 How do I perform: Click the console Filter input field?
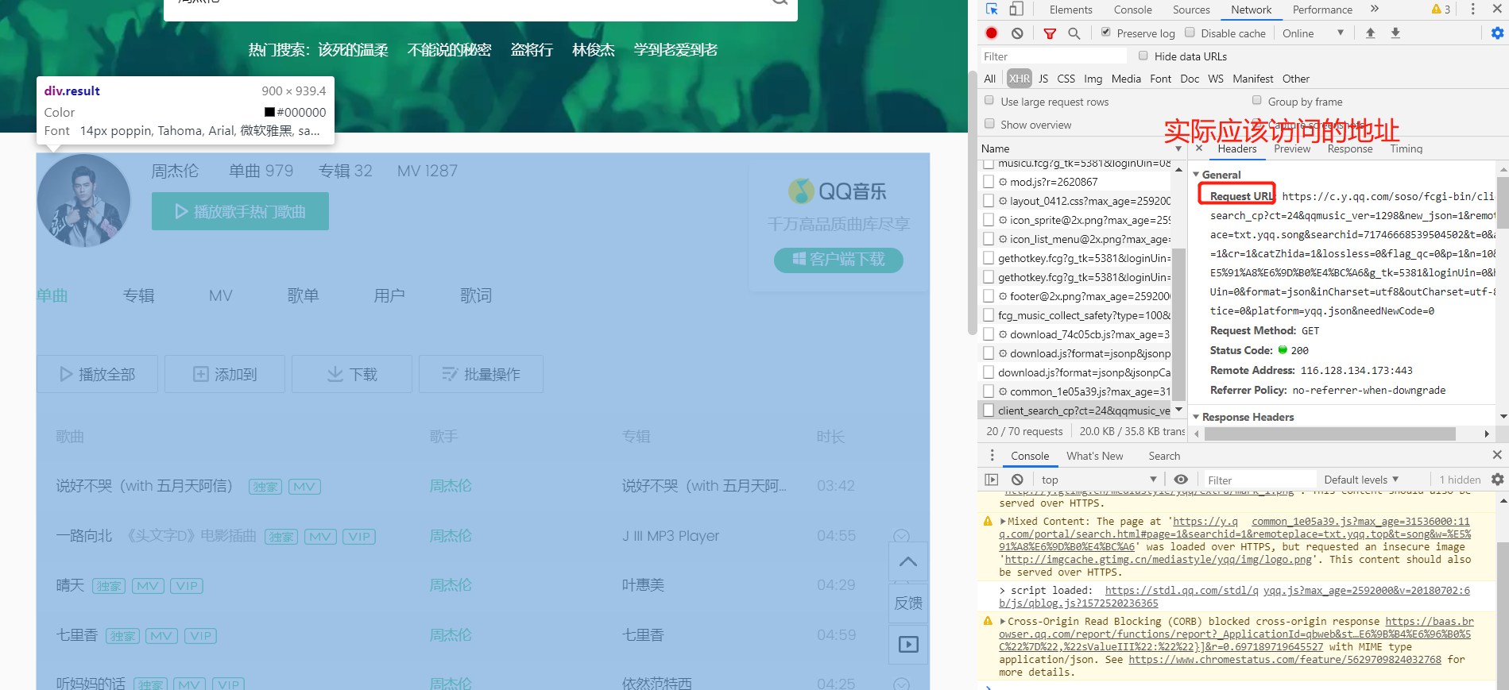click(1259, 480)
